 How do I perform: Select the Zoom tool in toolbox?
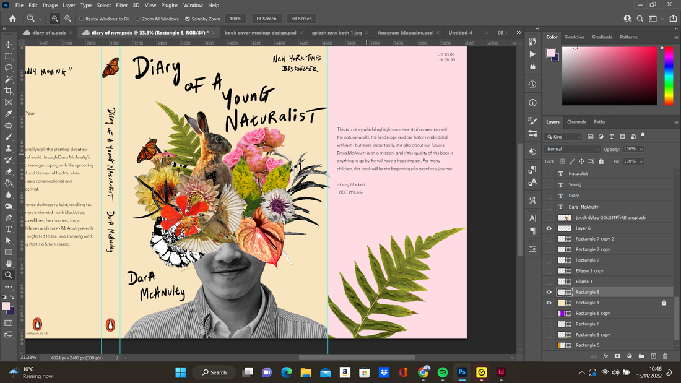click(x=8, y=275)
